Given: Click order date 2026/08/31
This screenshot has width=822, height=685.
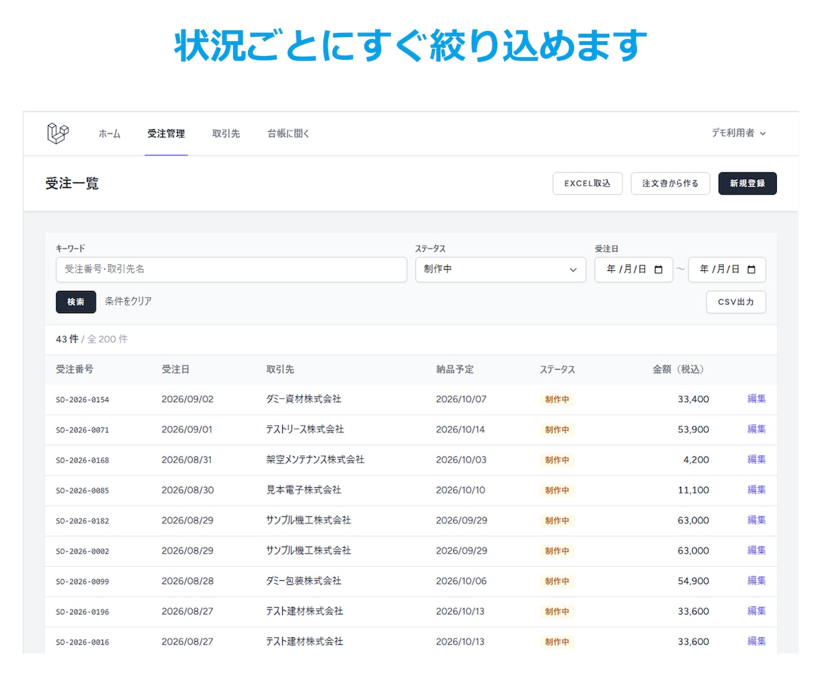Looking at the screenshot, I should pyautogui.click(x=187, y=459).
